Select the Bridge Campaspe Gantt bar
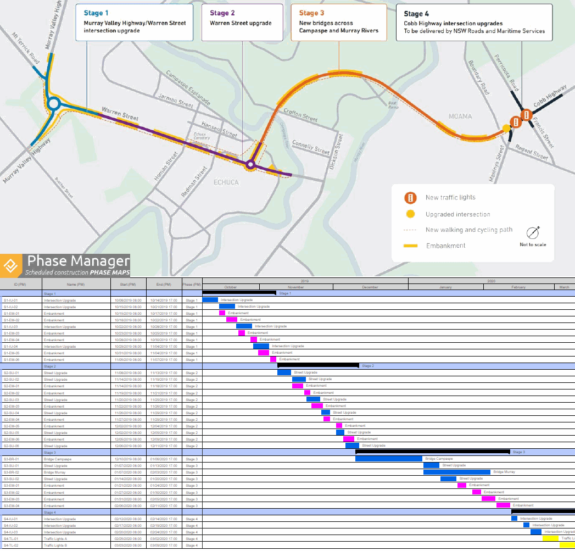The image size is (575, 551). (389, 459)
